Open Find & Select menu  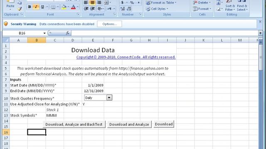(242, 6)
